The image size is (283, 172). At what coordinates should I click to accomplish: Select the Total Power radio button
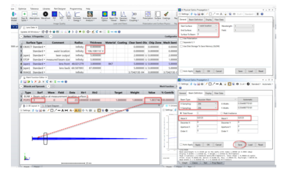[181, 113]
